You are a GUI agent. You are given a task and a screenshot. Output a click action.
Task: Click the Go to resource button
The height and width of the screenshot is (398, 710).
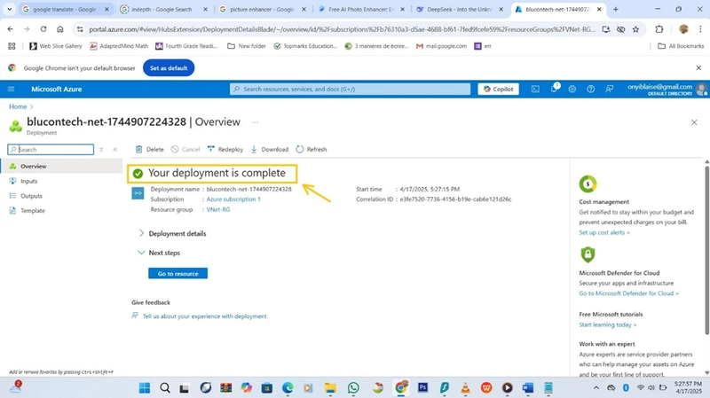click(x=178, y=274)
